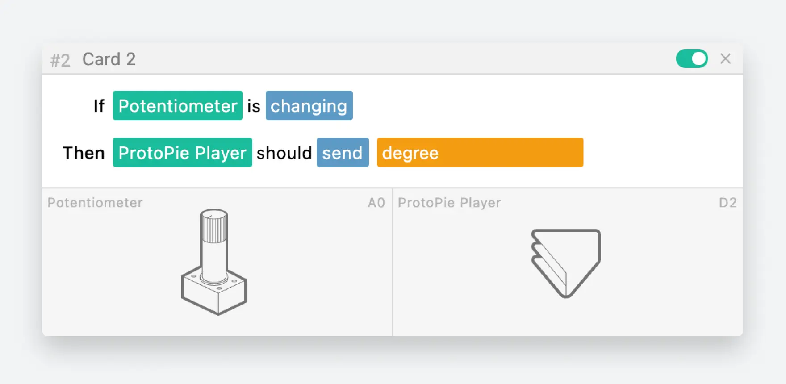Select the A0 pin label
This screenshot has width=786, height=384.
(376, 203)
